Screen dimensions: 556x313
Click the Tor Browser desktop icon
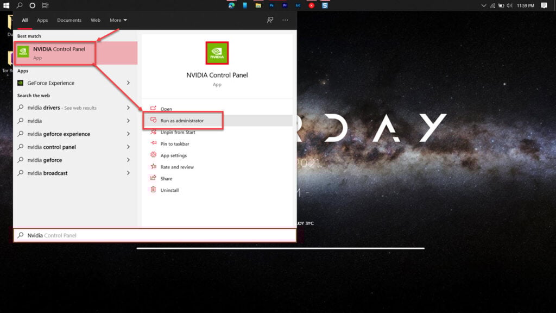click(8, 62)
